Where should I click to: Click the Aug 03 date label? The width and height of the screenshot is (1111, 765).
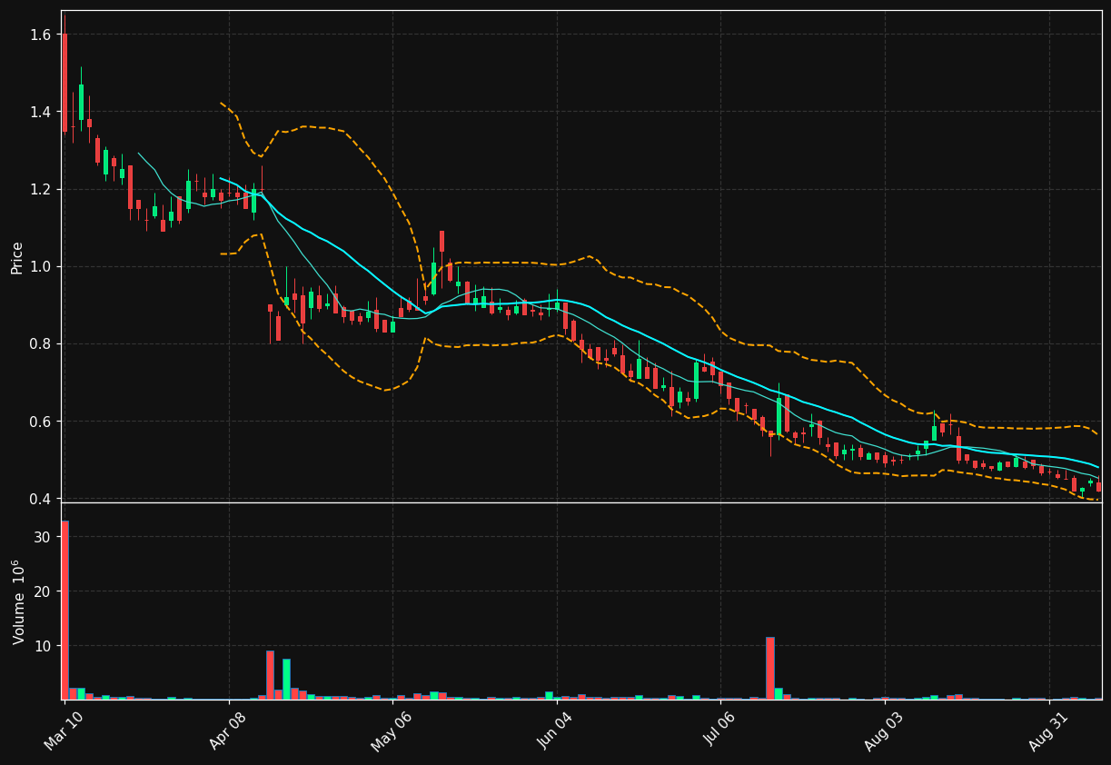coord(884,730)
